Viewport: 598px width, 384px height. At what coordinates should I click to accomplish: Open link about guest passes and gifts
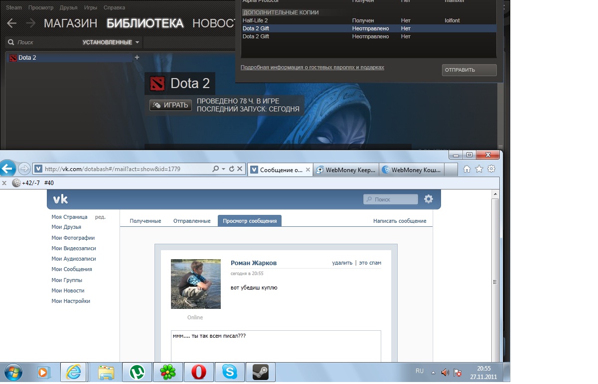(x=312, y=67)
